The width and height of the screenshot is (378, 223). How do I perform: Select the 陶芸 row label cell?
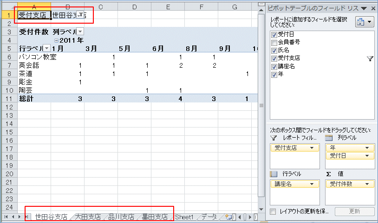(x=34, y=90)
